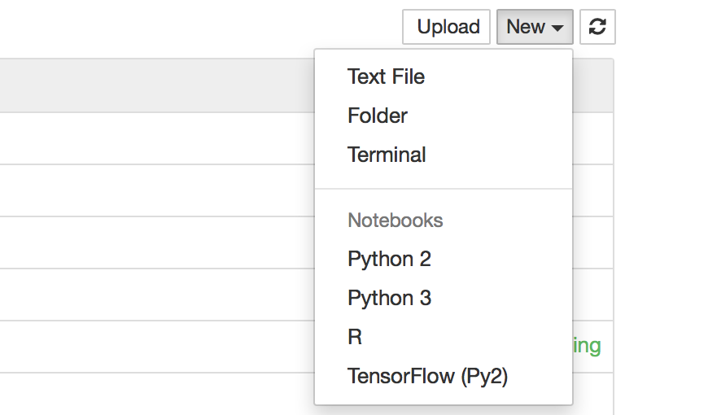Select the file row showing Running status
This screenshot has width=708, height=415.
[x=155, y=347]
